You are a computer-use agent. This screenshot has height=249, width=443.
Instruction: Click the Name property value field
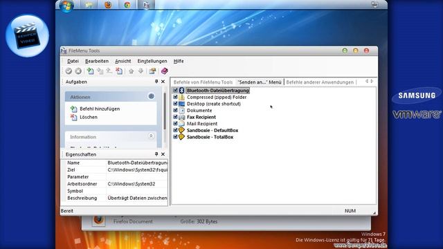click(x=137, y=163)
